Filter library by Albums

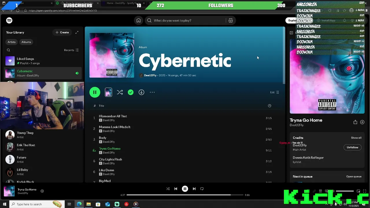[x=26, y=42]
